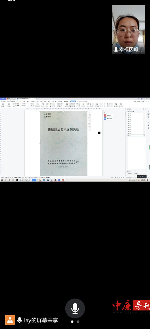Image resolution: width=150 pixels, height=329 pixels.
Task: Open the 文件 menu dropdown
Action: point(3,101)
